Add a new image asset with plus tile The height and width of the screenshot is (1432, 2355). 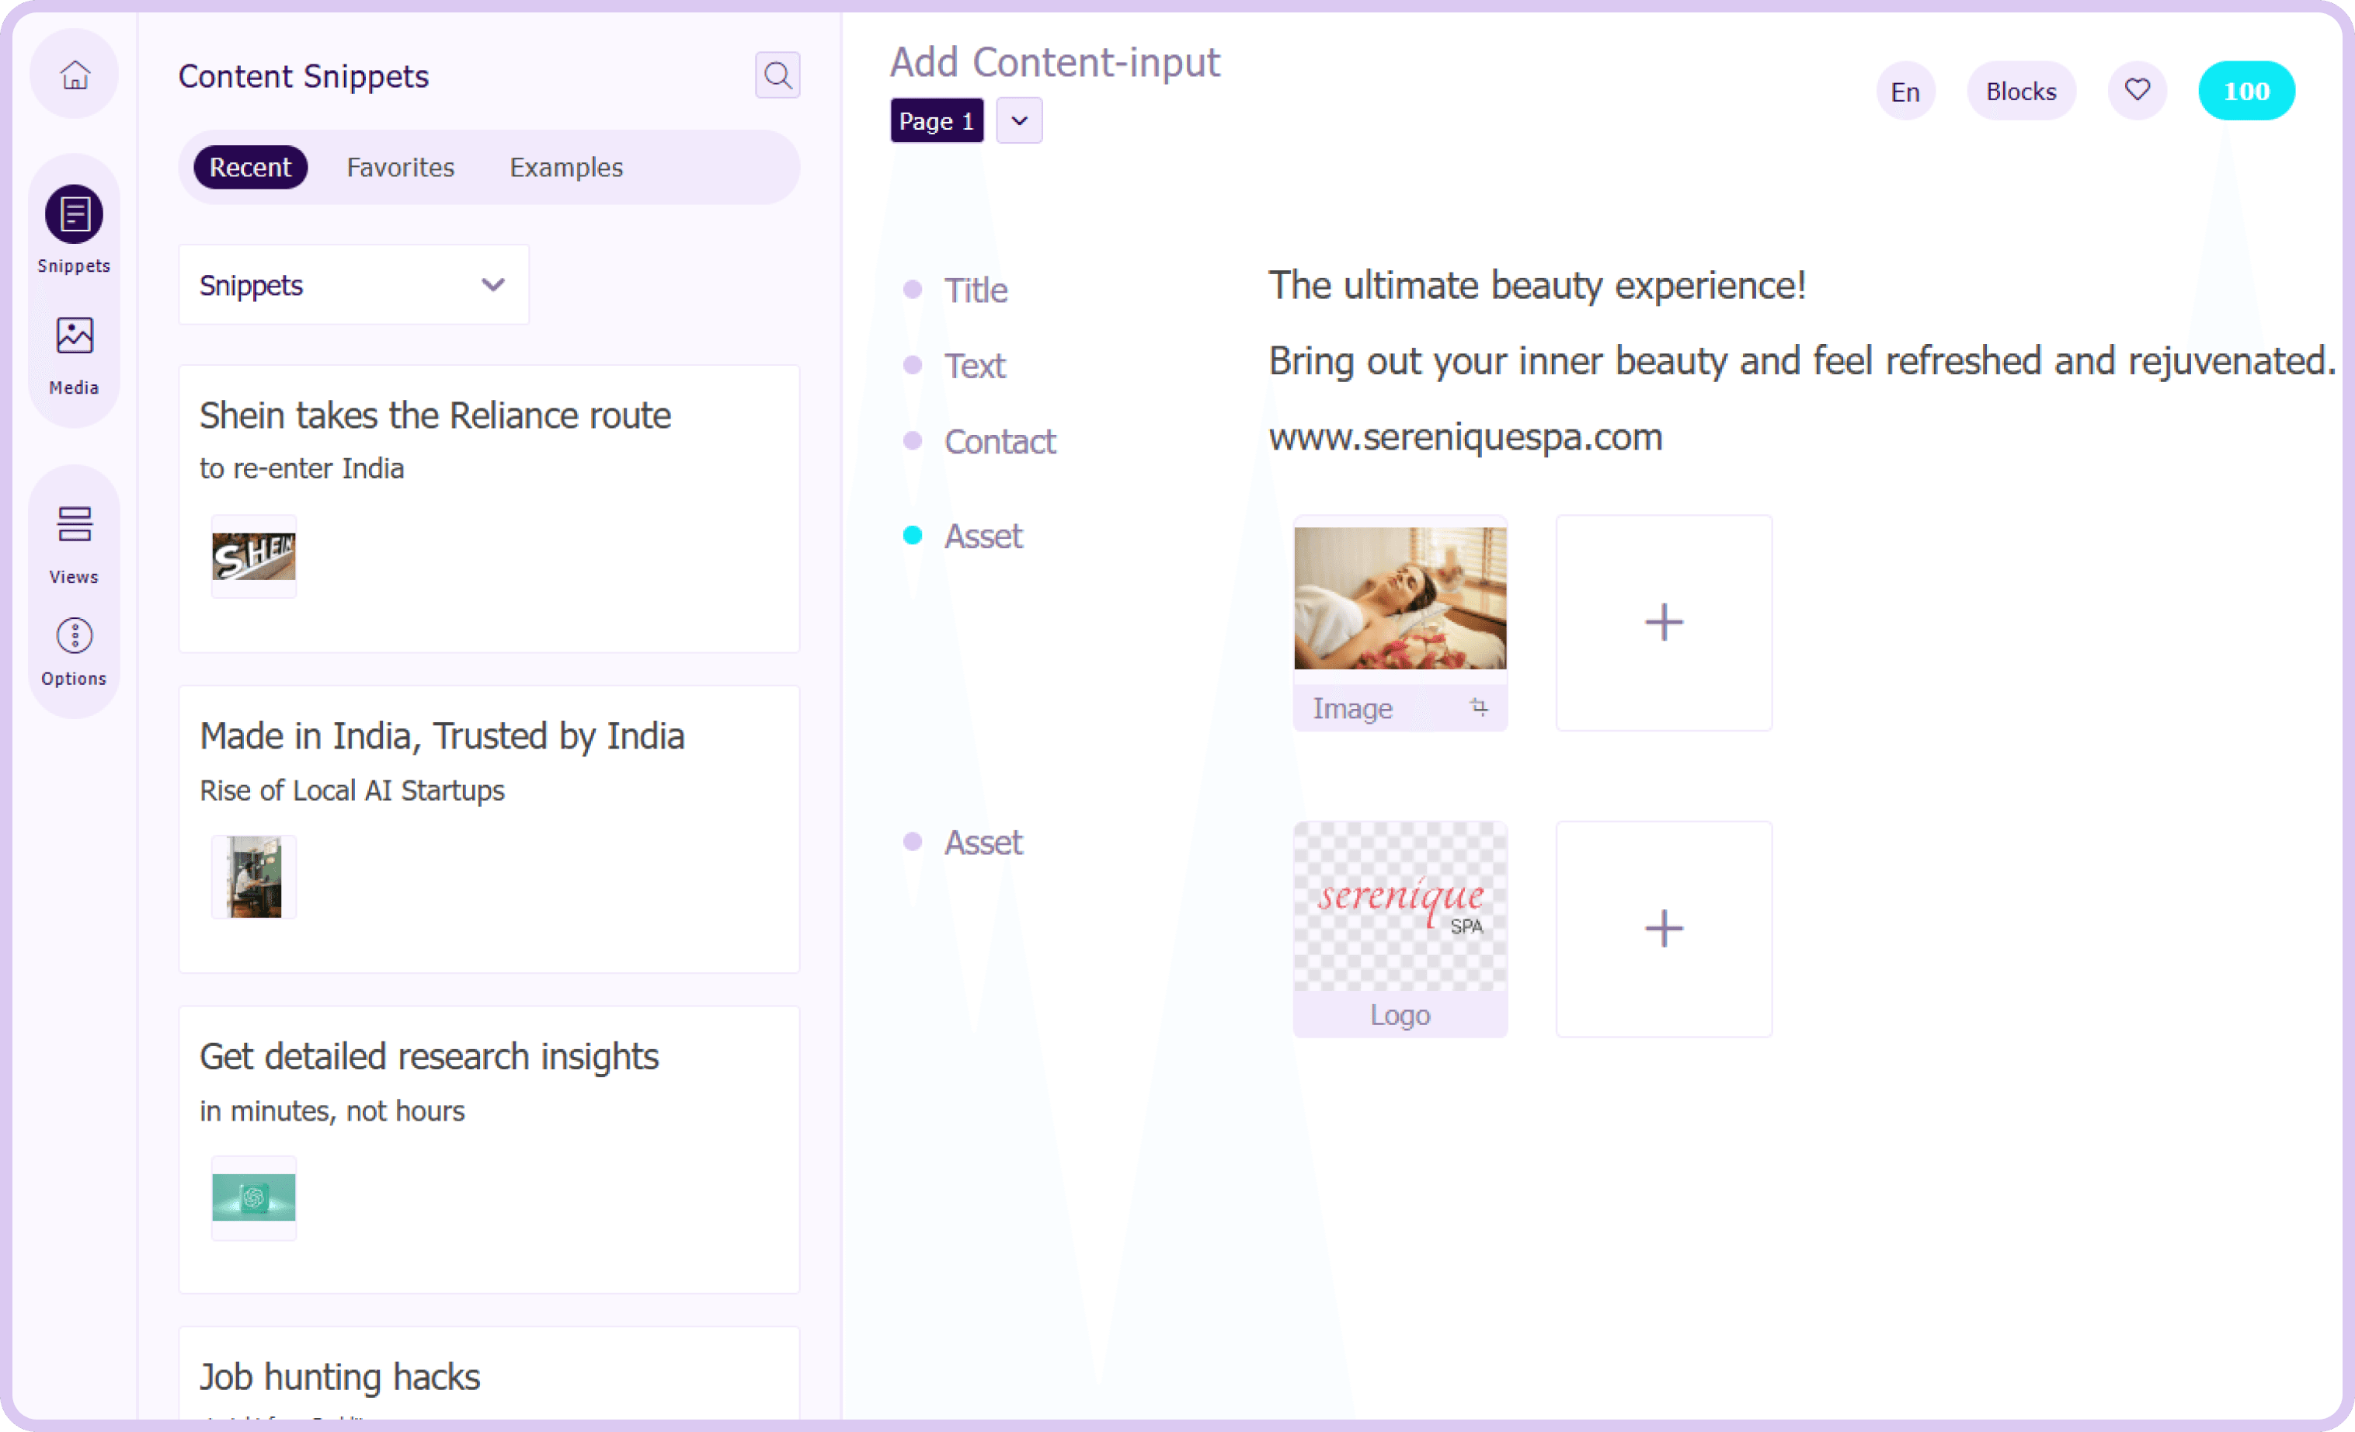[1664, 623]
